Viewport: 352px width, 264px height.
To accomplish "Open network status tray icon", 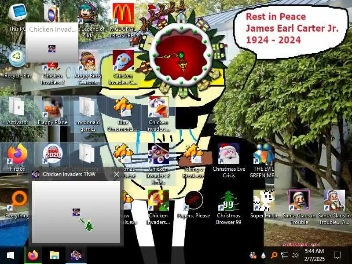I will tap(284, 256).
